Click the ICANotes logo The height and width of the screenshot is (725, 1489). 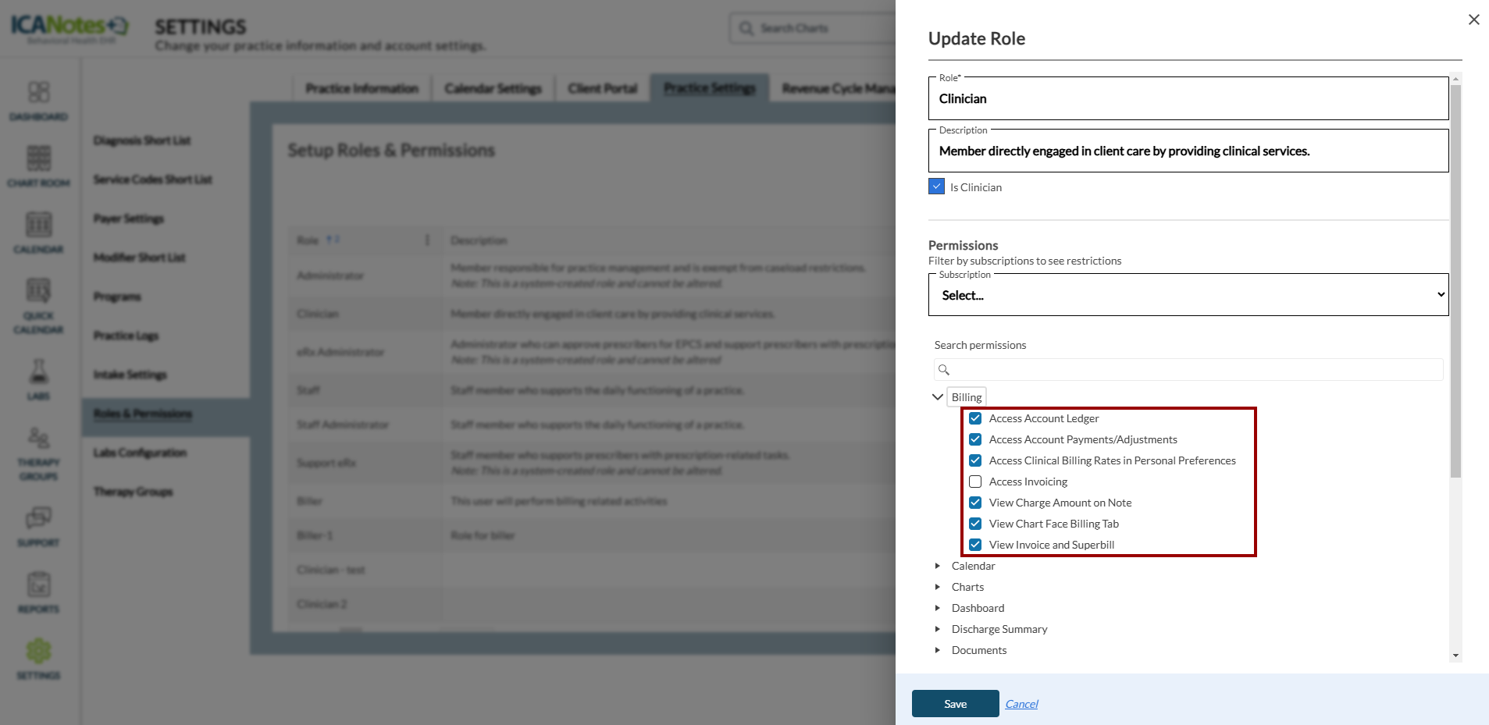[x=69, y=27]
